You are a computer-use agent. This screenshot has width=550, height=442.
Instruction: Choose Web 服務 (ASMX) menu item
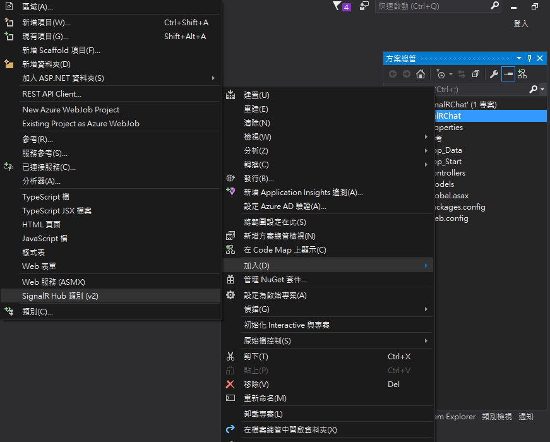pyautogui.click(x=111, y=282)
